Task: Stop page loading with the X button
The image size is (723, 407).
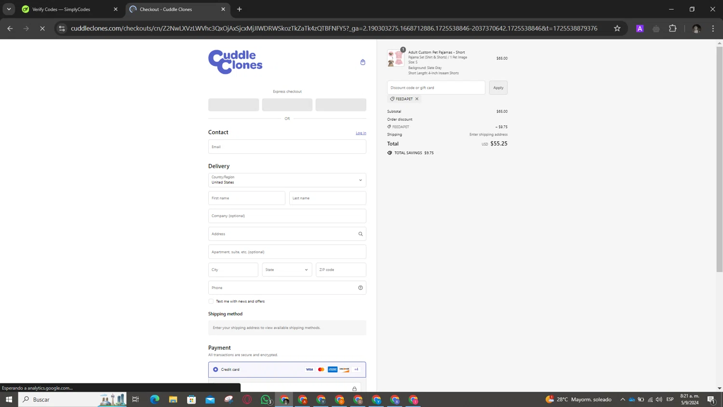Action: pyautogui.click(x=42, y=28)
